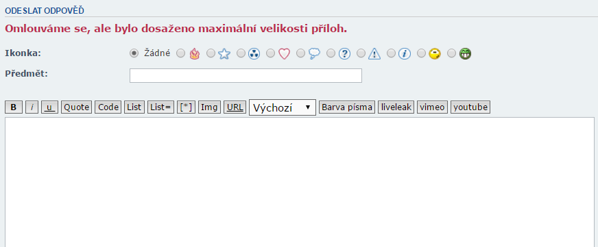Viewport: 598px width, 247px height.
Task: Pick the yellow winking smiley icon
Action: pyautogui.click(x=435, y=53)
